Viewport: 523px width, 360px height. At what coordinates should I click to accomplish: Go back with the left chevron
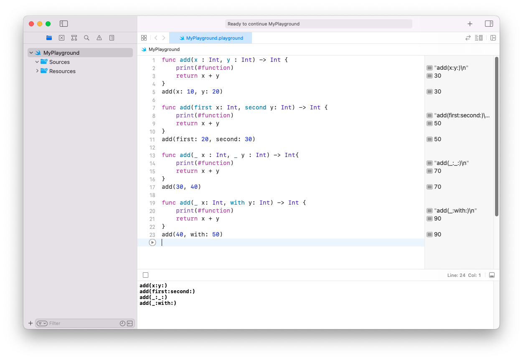pyautogui.click(x=156, y=38)
